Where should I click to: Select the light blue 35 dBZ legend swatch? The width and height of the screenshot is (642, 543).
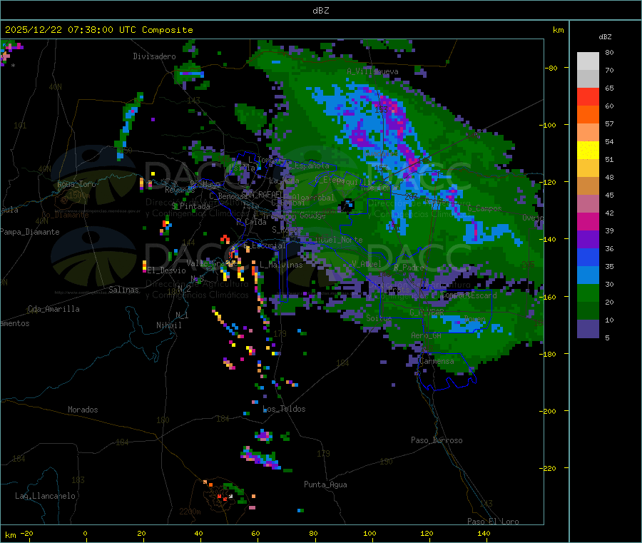click(588, 275)
